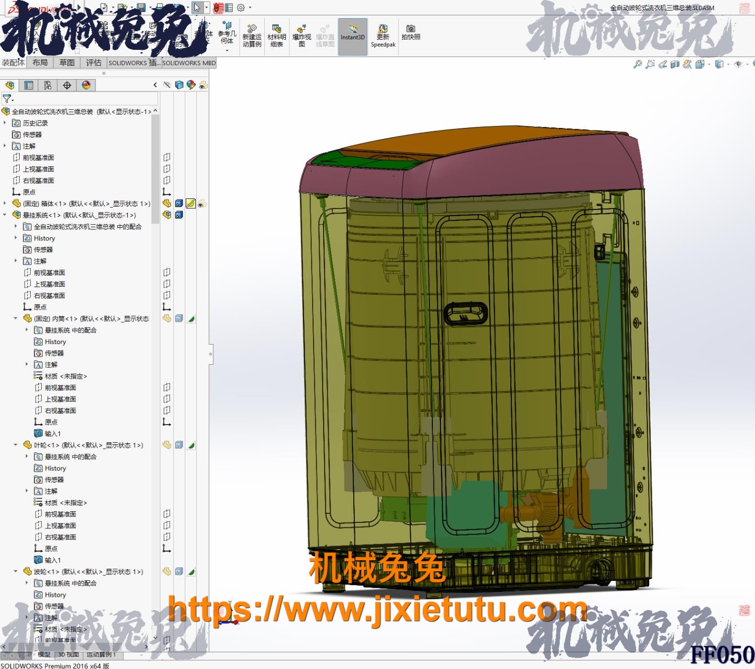Switch to the 草图 tab

coord(66,62)
